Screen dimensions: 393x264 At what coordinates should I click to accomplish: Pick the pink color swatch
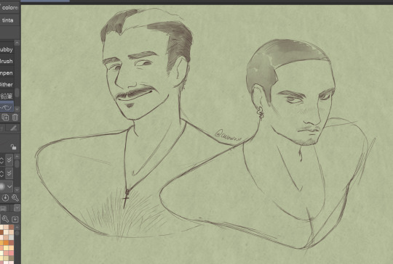tap(11, 253)
